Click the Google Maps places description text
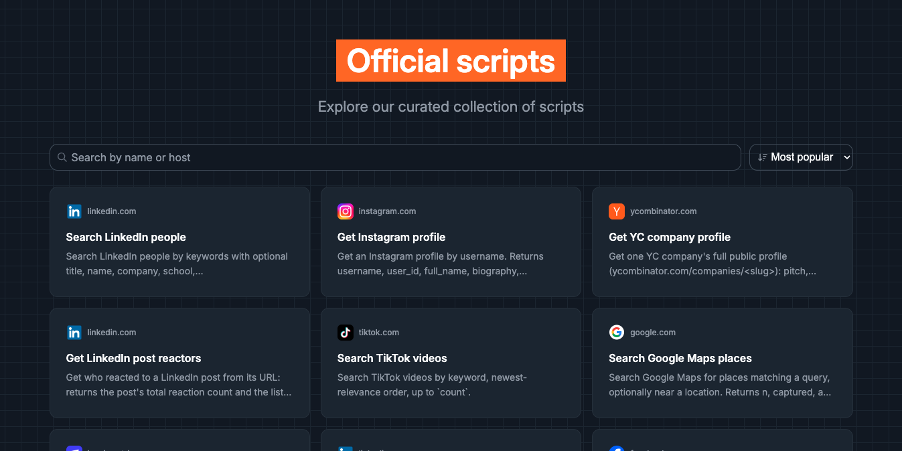This screenshot has height=451, width=902. [x=721, y=385]
